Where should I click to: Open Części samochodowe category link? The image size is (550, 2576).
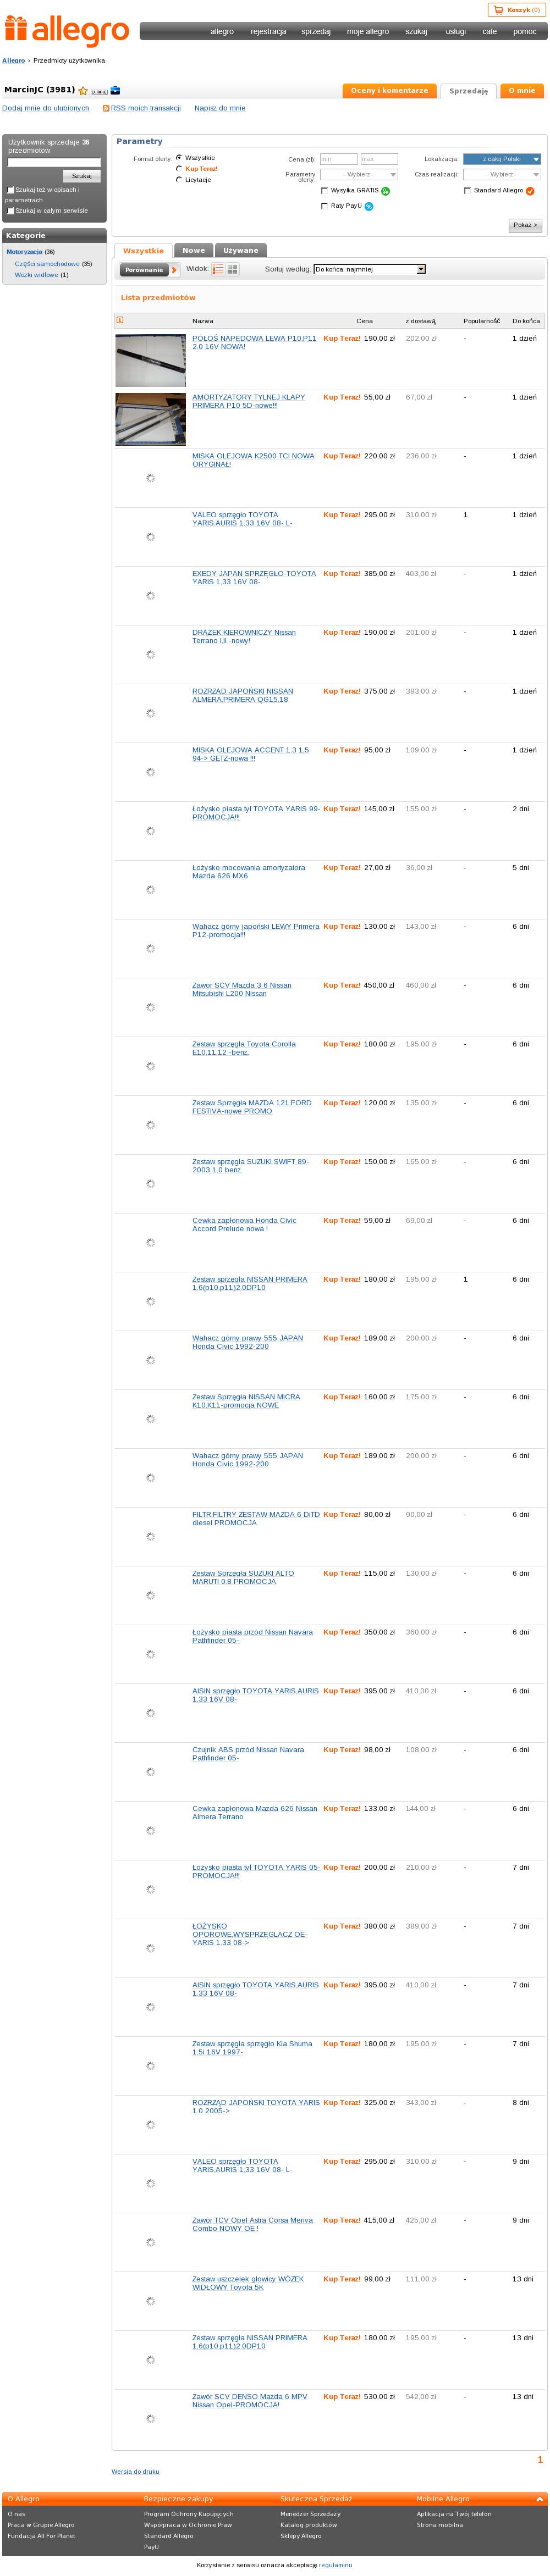click(x=47, y=264)
